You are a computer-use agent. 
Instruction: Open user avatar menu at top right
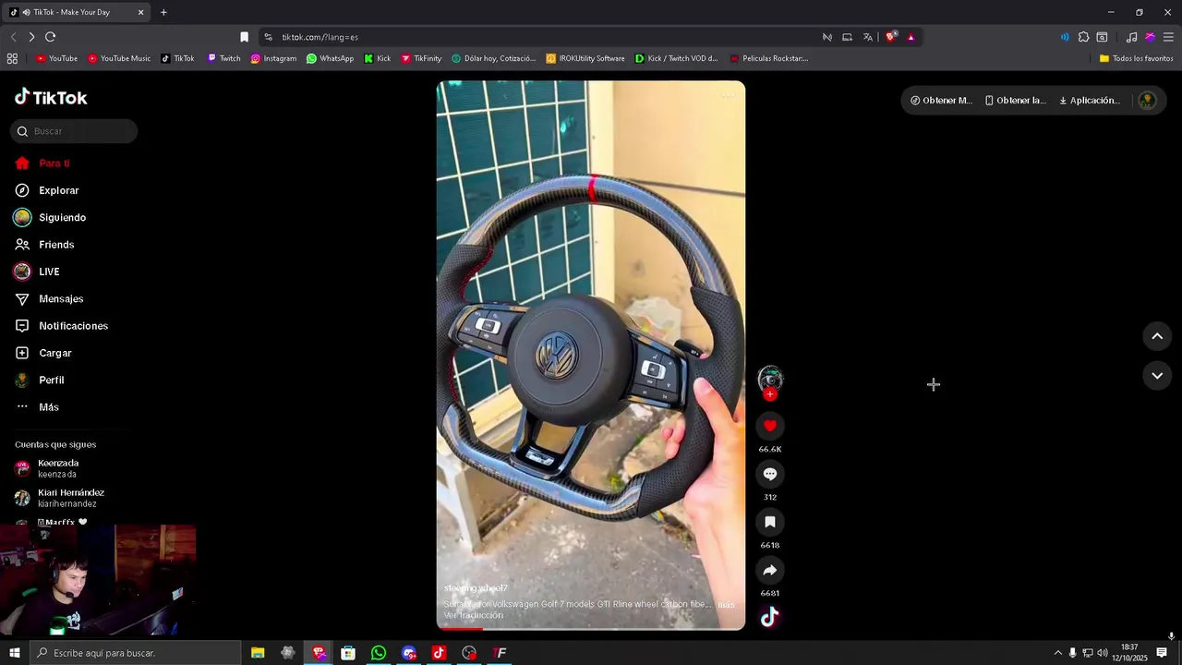(1147, 101)
